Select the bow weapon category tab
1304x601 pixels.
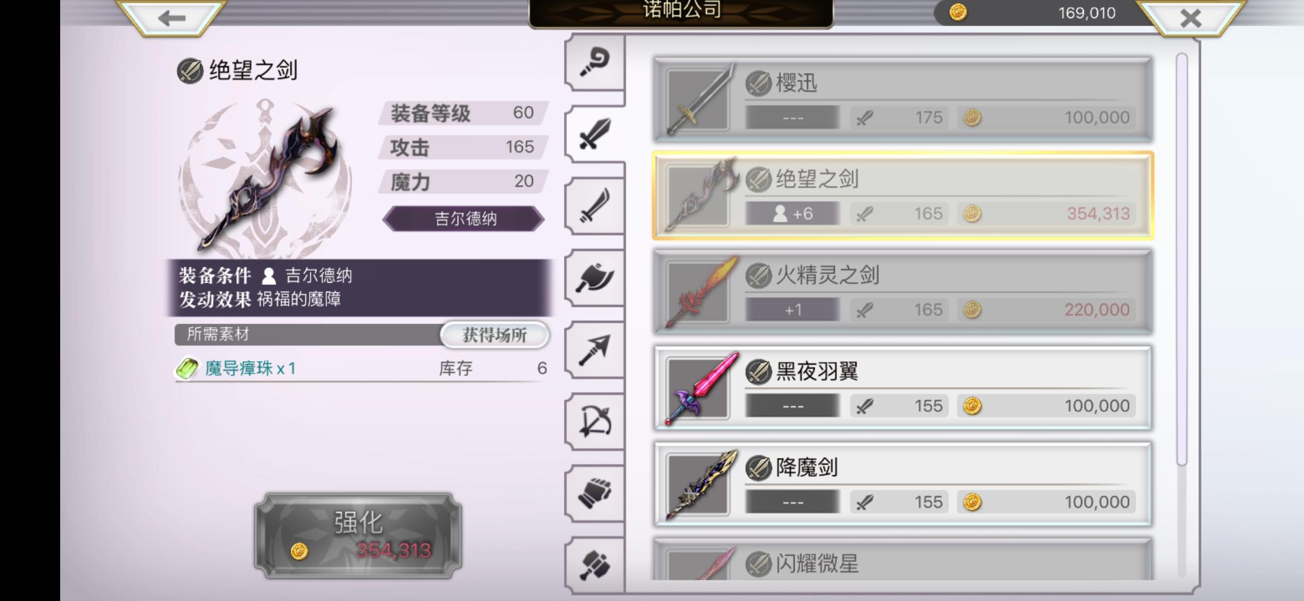595,421
